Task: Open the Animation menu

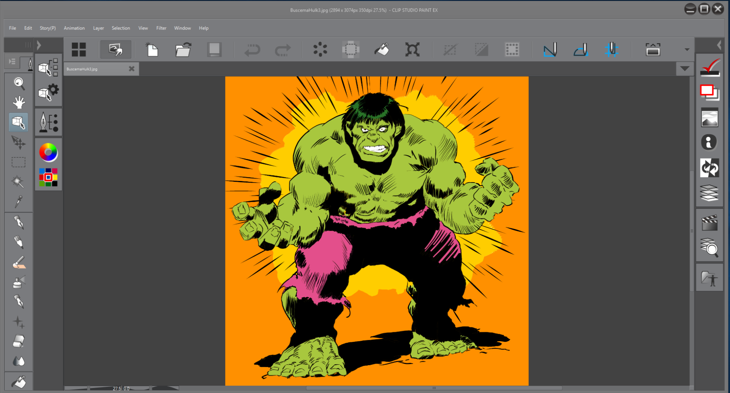Action: 74,28
